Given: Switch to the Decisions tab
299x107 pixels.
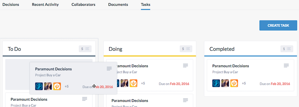Looking at the screenshot, I should [x=11, y=5].
